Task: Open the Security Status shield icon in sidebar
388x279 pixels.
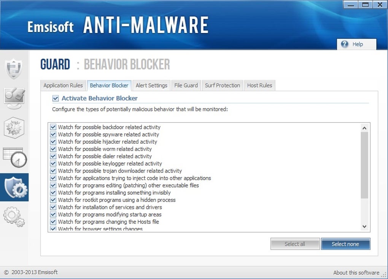Action: 14,68
